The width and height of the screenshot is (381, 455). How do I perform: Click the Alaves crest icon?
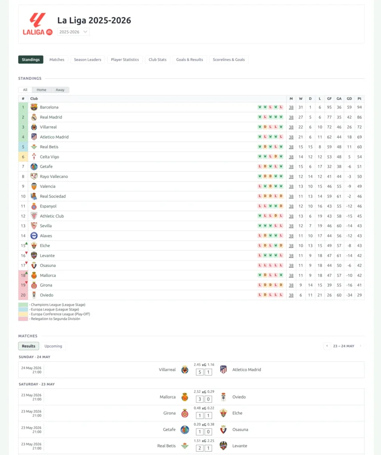pos(34,235)
